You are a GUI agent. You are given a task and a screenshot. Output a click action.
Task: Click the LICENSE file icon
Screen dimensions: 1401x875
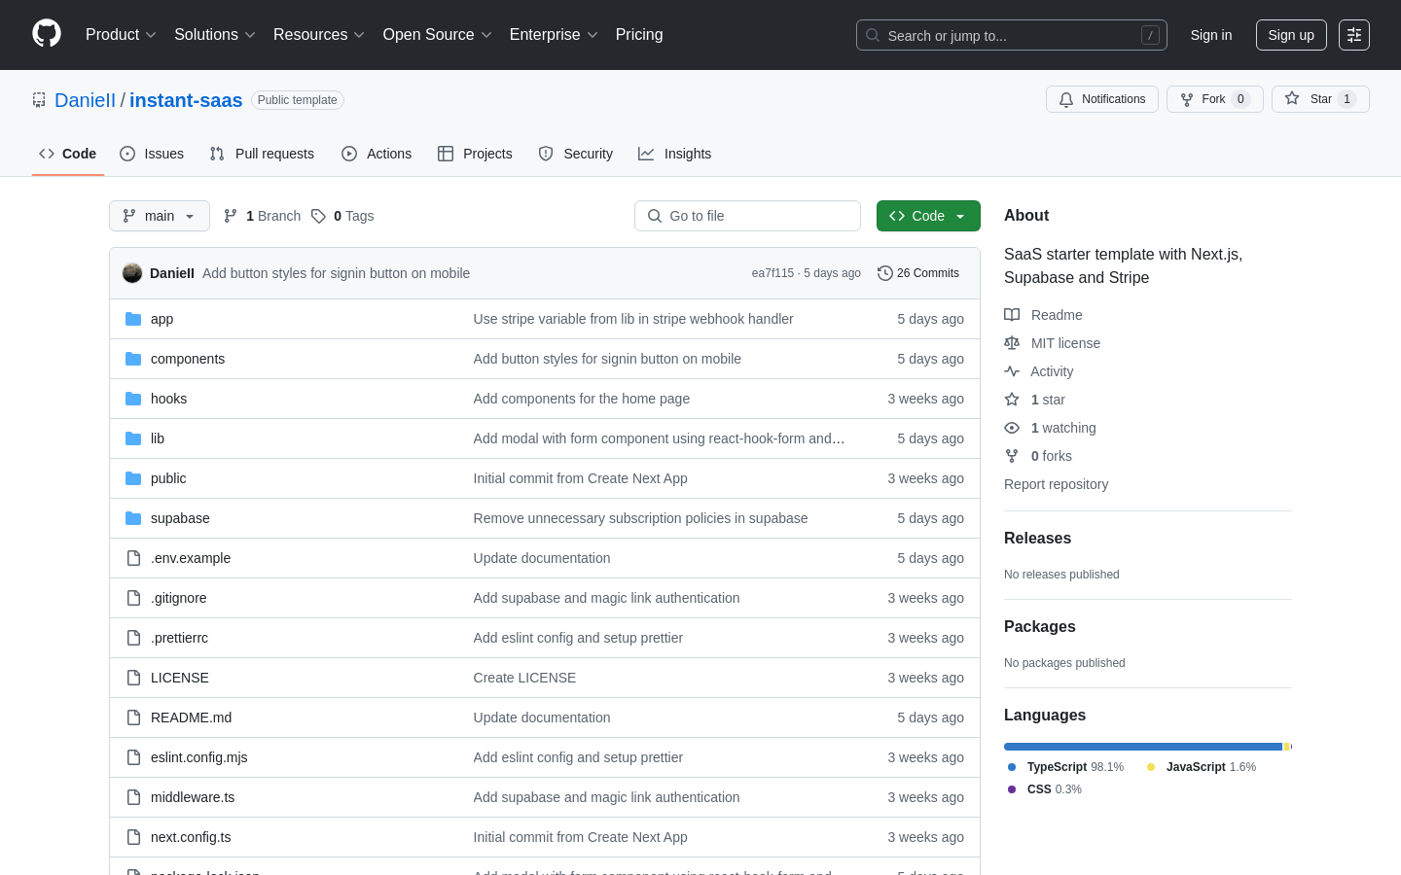(x=133, y=678)
